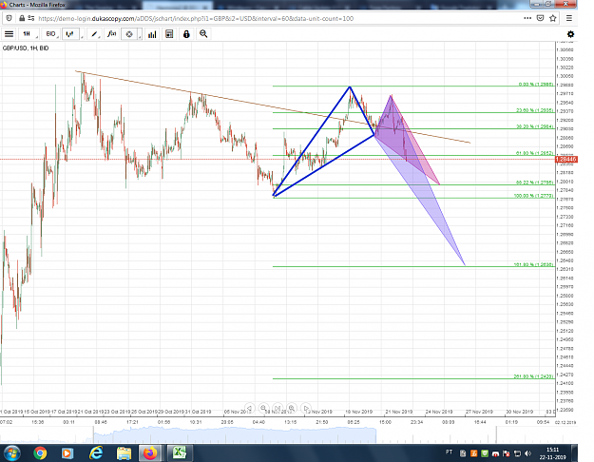
Task: Click the volume speaker tray icon
Action: coord(528,453)
